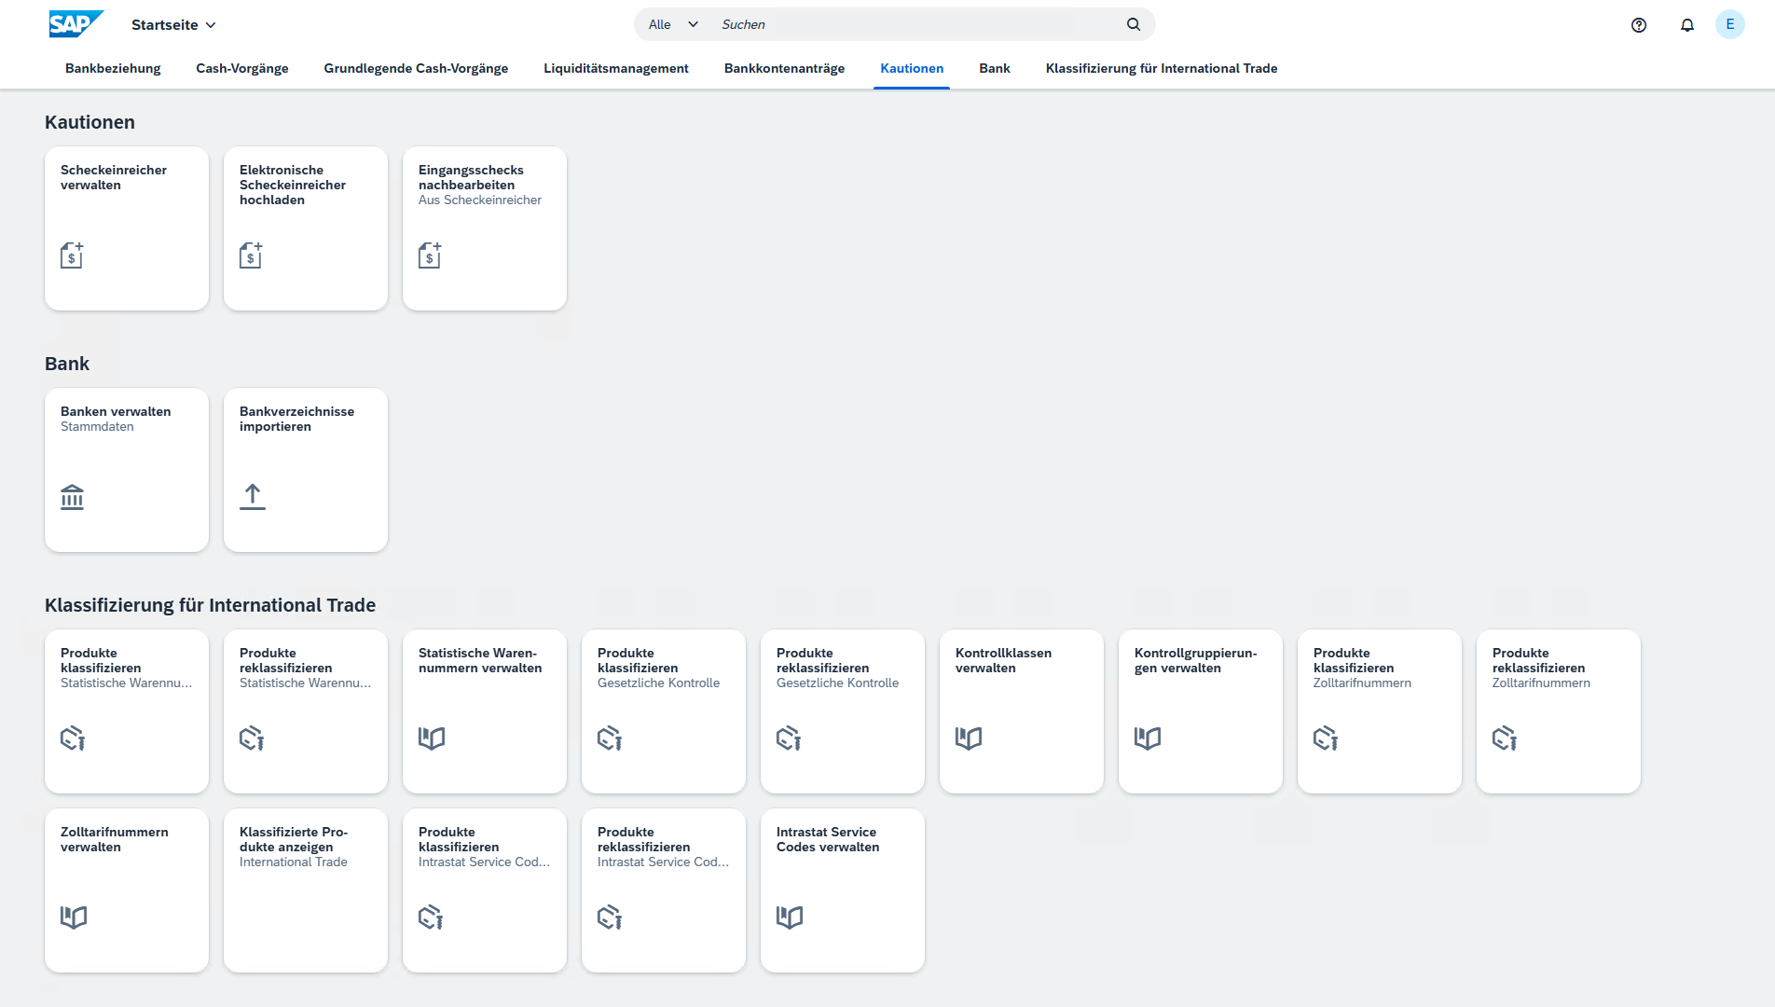Image resolution: width=1775 pixels, height=1007 pixels.
Task: Click the bank building icon on Banken verwalten
Action: [x=72, y=497]
